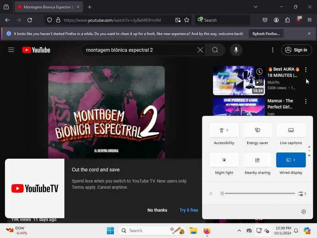Open quick settings gear for all settings
Image resolution: width=317 pixels, height=238 pixels.
coord(303,212)
